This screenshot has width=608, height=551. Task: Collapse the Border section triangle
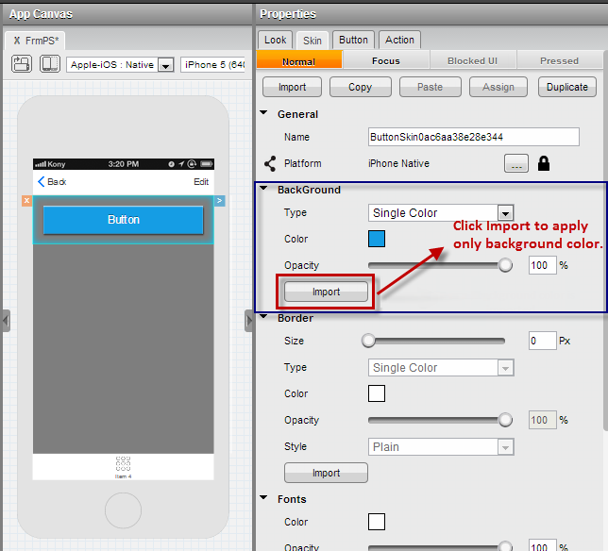tap(263, 318)
